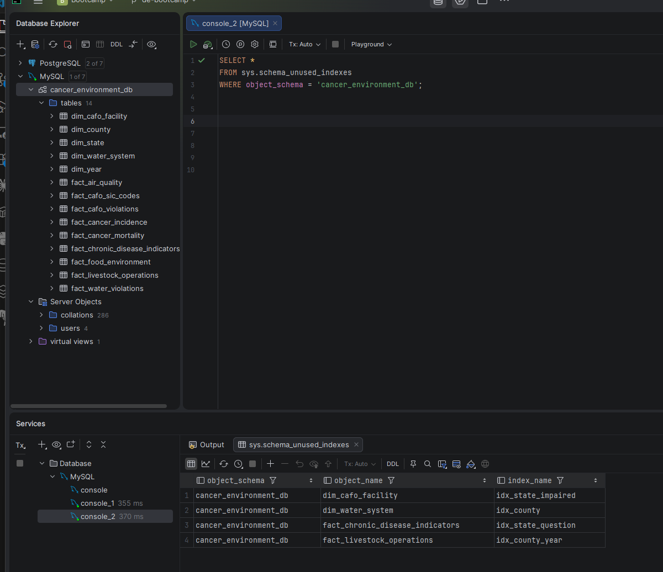663x572 pixels.
Task: Click the Deactivate/disconnect red icon
Action: point(67,44)
